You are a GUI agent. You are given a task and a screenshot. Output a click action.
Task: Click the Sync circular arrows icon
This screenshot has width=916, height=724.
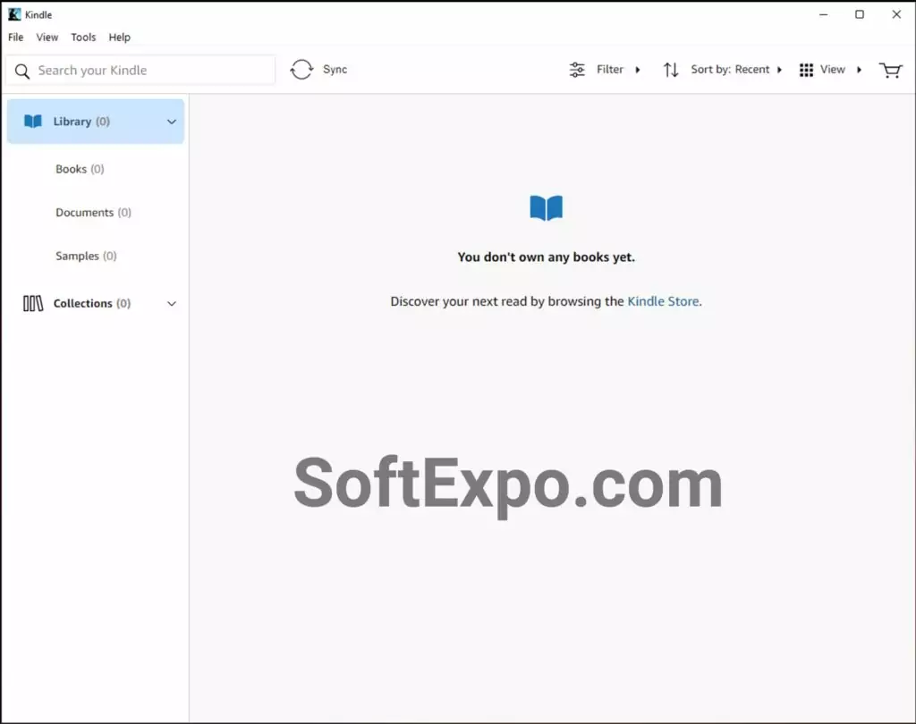click(x=302, y=70)
